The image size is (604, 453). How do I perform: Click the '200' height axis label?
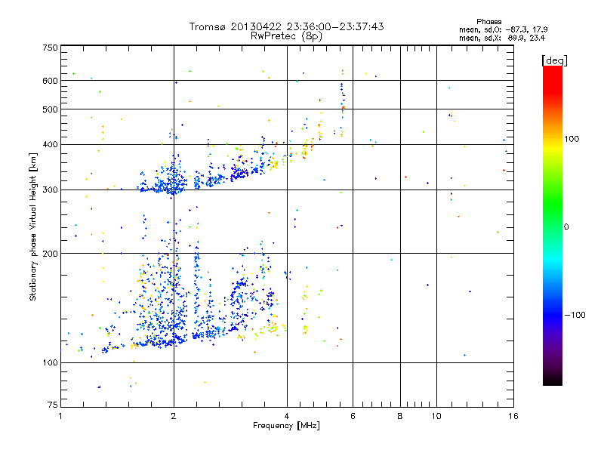click(50, 254)
